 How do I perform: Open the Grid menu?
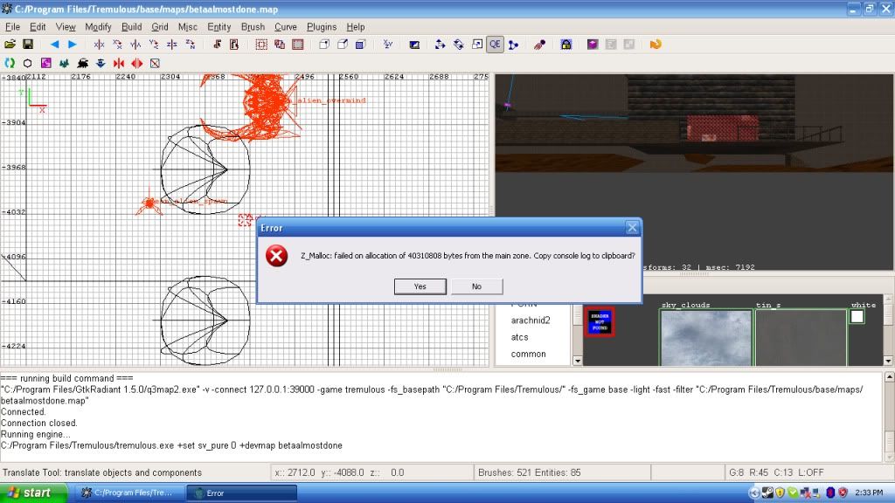coord(160,27)
